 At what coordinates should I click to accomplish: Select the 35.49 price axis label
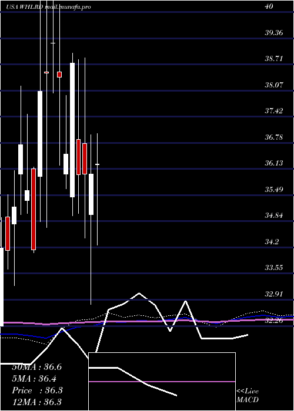[x=274, y=189]
